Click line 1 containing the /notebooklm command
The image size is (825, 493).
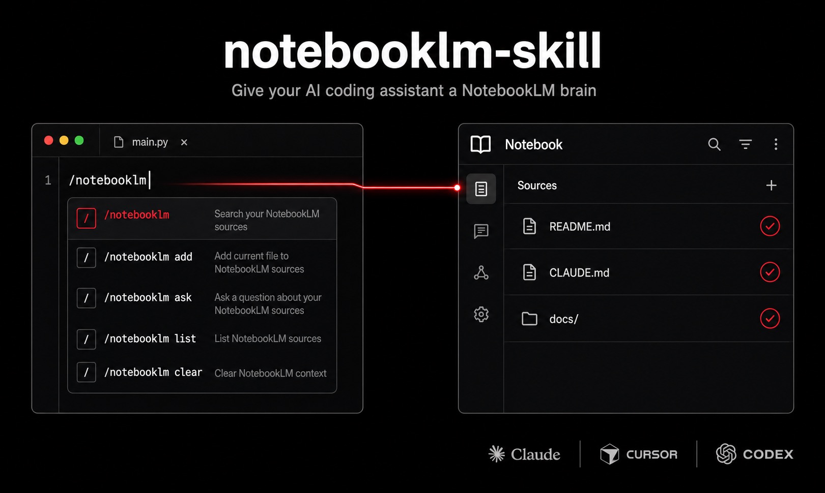point(109,180)
